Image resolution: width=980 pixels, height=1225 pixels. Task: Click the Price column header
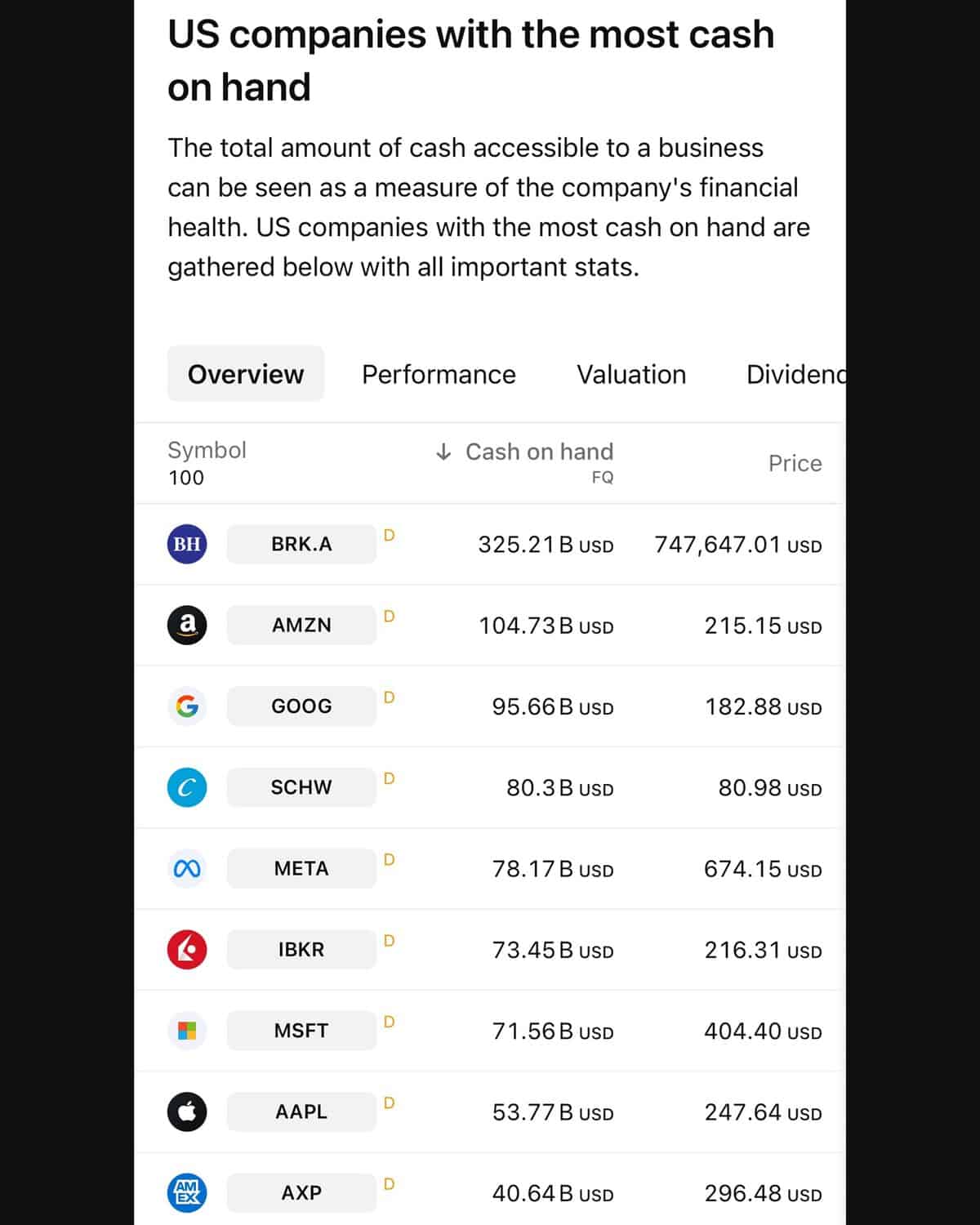tap(795, 464)
